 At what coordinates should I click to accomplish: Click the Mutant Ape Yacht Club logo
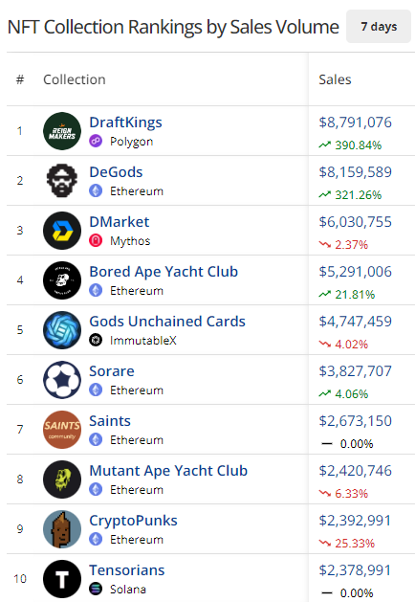62,479
